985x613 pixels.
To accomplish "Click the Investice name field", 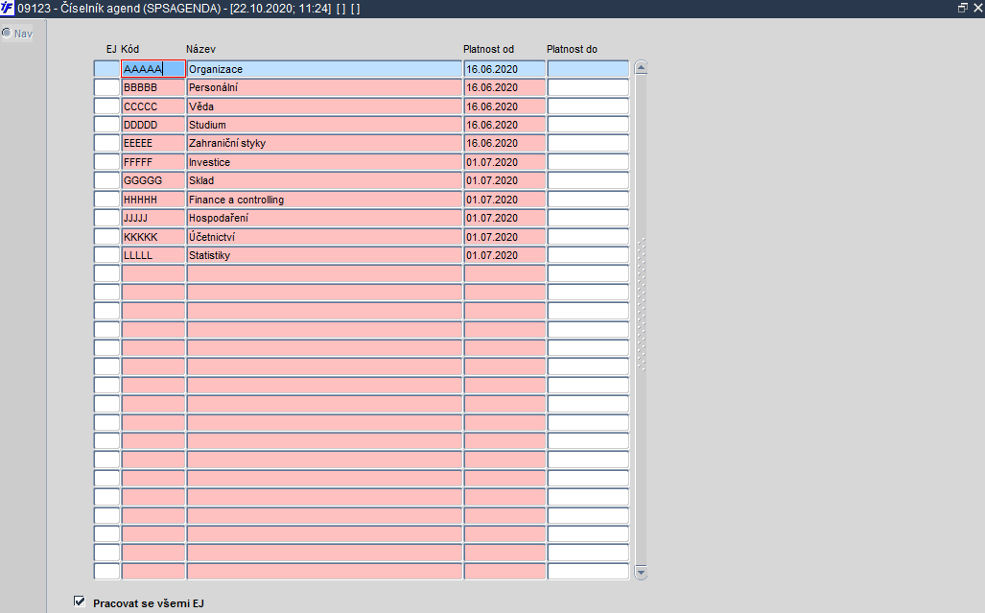I will point(324,162).
